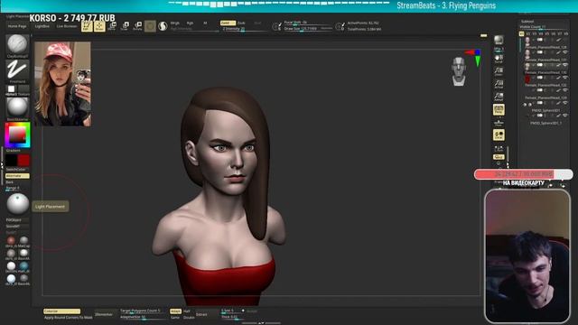Adjust Target Polygons Count slider
This screenshot has height=325, width=578.
click(143, 311)
